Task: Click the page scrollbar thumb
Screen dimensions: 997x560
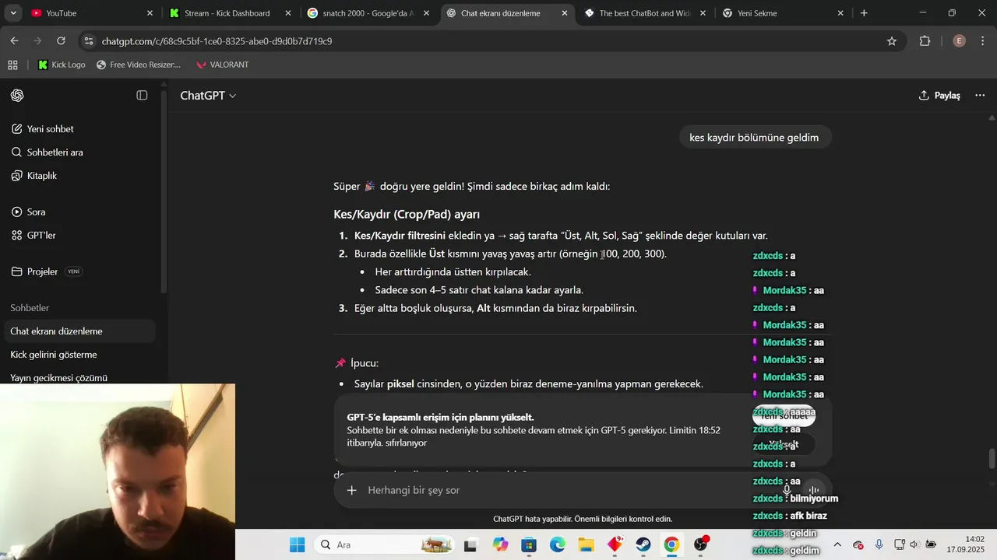Action: point(992,459)
